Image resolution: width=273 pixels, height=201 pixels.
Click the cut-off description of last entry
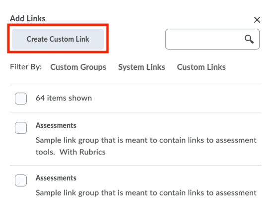pos(146,193)
